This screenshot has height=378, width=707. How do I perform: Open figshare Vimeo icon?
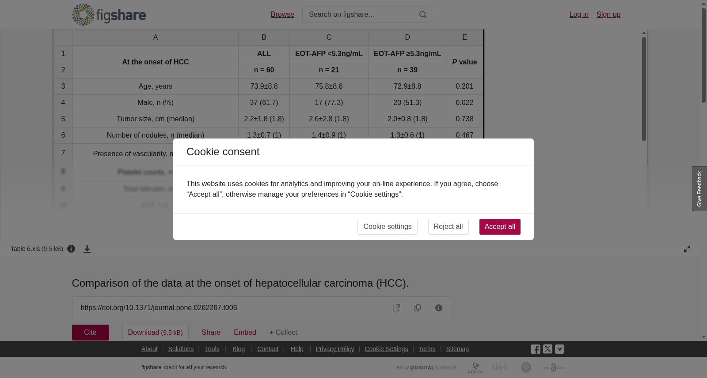coord(559,349)
